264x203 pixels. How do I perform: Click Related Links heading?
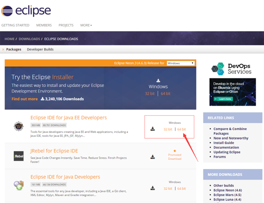coord(221,118)
